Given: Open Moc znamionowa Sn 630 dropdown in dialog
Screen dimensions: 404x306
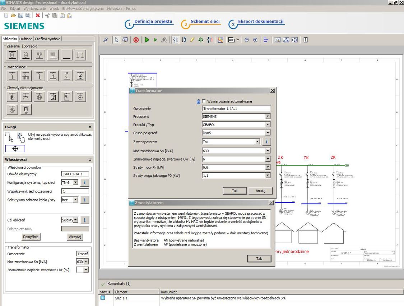Looking at the screenshot, I should click(x=268, y=151).
